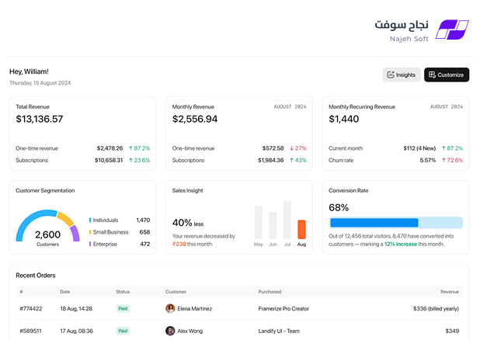Click the red down arrow next to 27%
This screenshot has height=340, width=480.
291,148
